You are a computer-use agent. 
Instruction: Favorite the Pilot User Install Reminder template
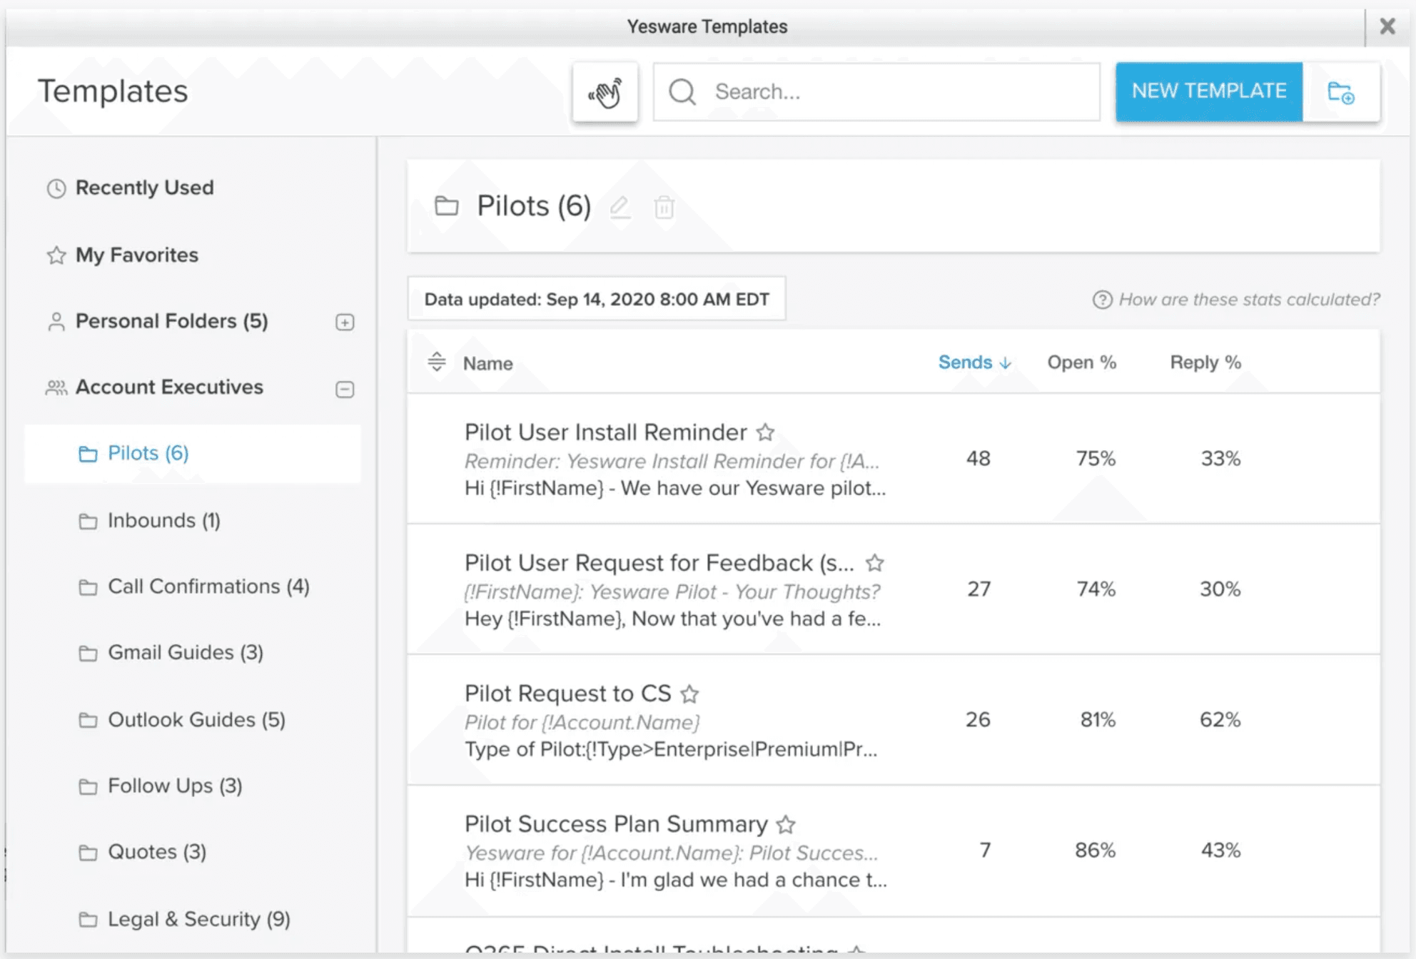(766, 432)
